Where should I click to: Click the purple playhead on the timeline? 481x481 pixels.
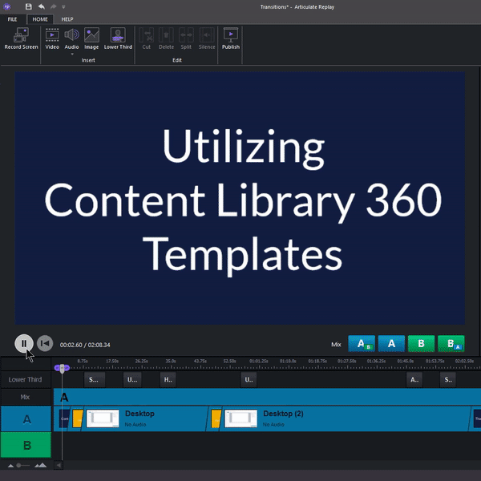point(62,368)
